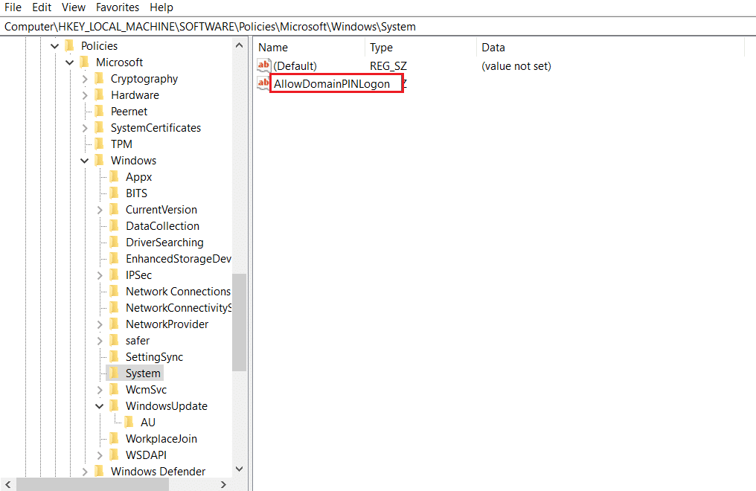Click the EnhancedStorageDev folder icon
Image resolution: width=756 pixels, height=491 pixels.
pyautogui.click(x=115, y=259)
